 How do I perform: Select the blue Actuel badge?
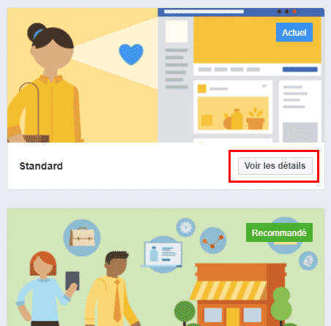click(294, 32)
